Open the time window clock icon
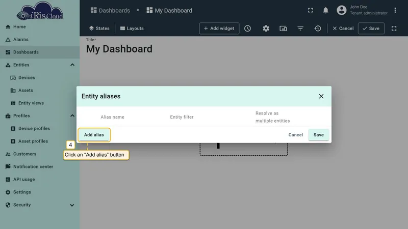Image resolution: width=408 pixels, height=229 pixels. [x=247, y=28]
